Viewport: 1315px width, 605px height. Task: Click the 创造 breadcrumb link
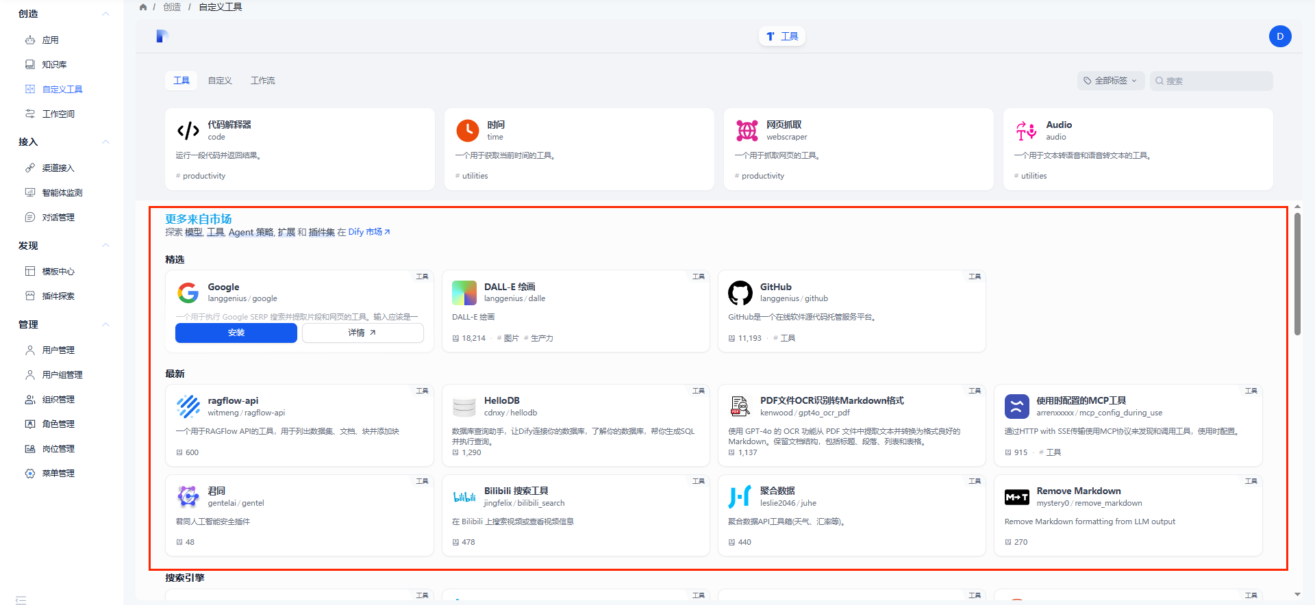[x=172, y=7]
